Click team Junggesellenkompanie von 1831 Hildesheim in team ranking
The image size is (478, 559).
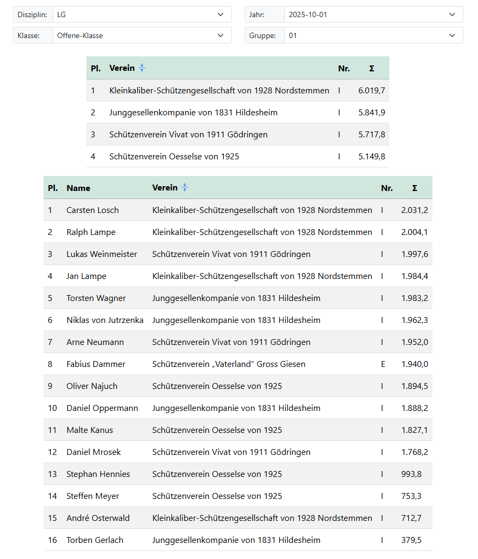click(x=193, y=113)
